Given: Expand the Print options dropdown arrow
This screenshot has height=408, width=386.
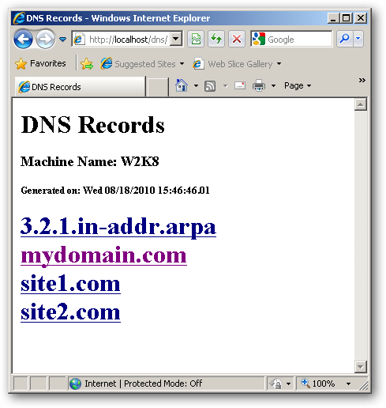Looking at the screenshot, I should click(x=273, y=85).
